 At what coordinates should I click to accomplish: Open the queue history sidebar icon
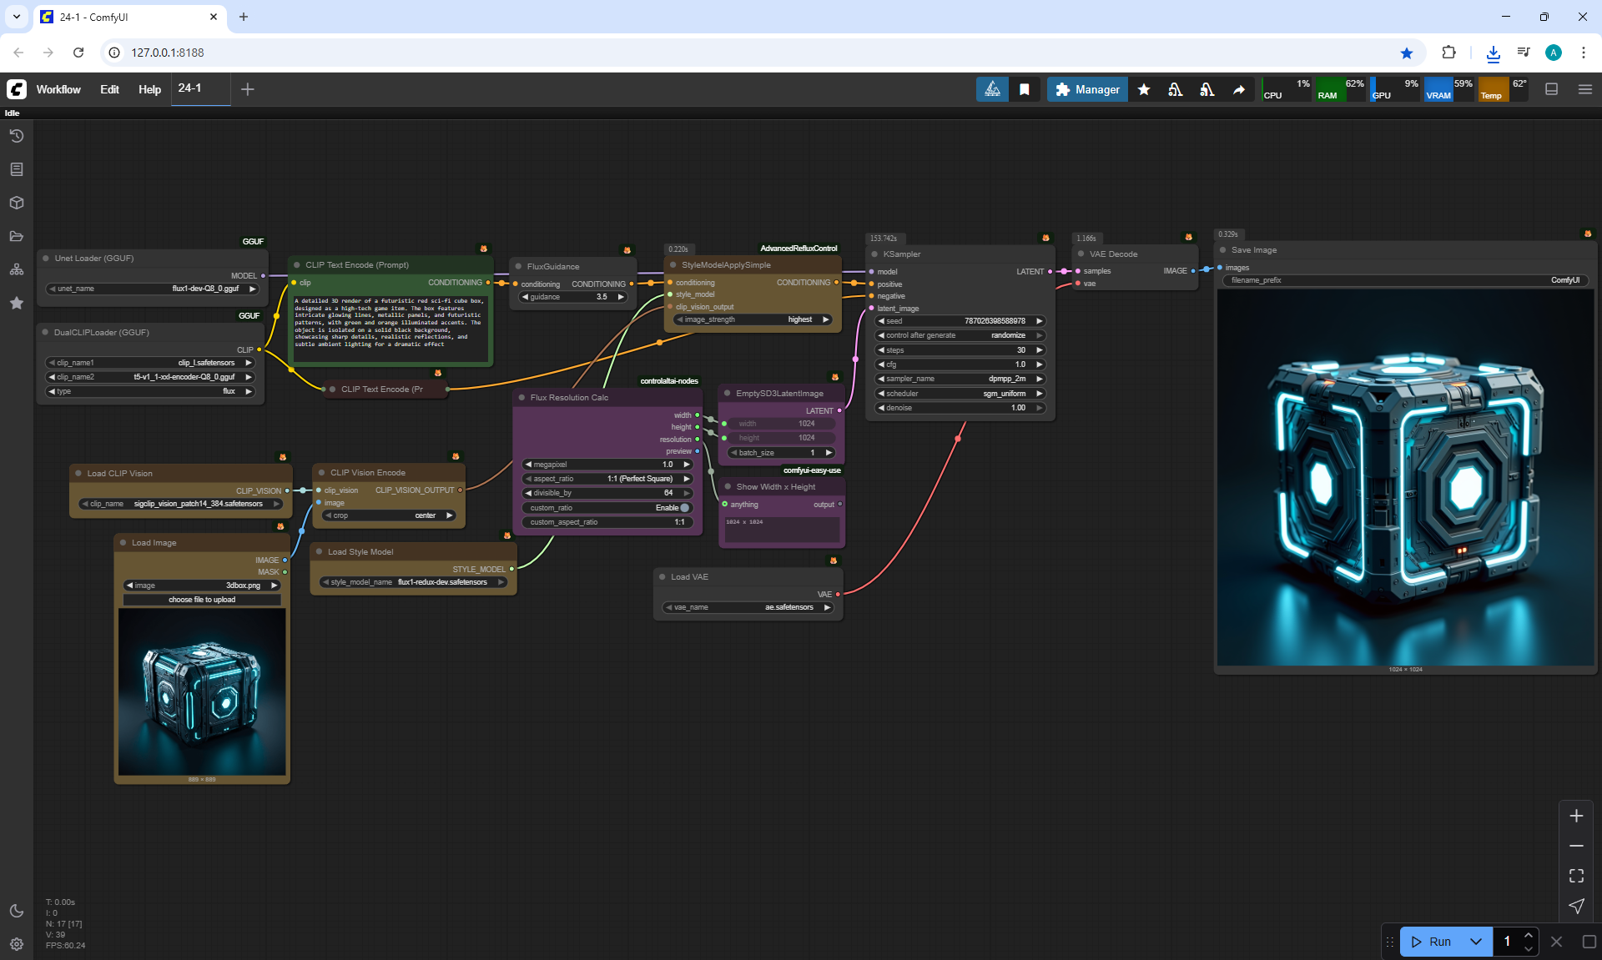(16, 136)
